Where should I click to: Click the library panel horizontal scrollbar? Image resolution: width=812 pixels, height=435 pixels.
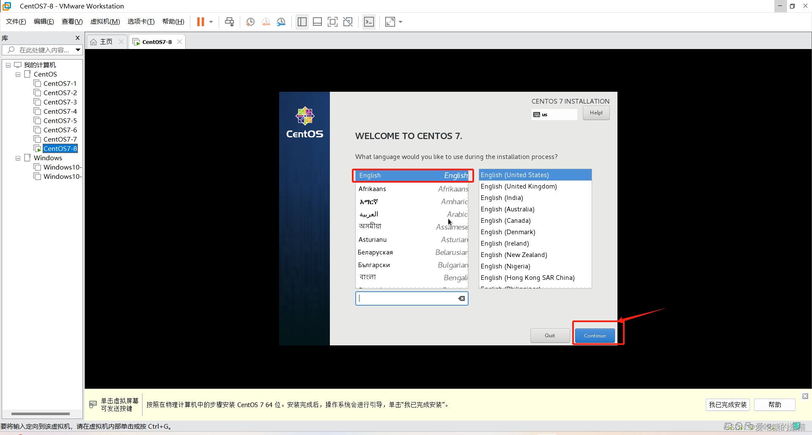41,414
